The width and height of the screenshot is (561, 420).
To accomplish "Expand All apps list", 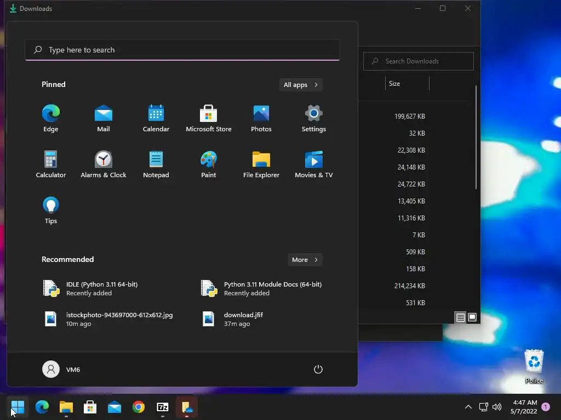I will tap(301, 85).
